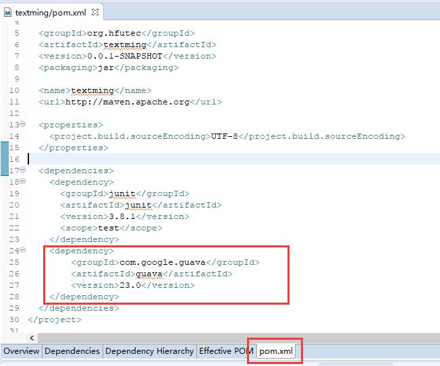Switch to the Dependencies tab

72,351
